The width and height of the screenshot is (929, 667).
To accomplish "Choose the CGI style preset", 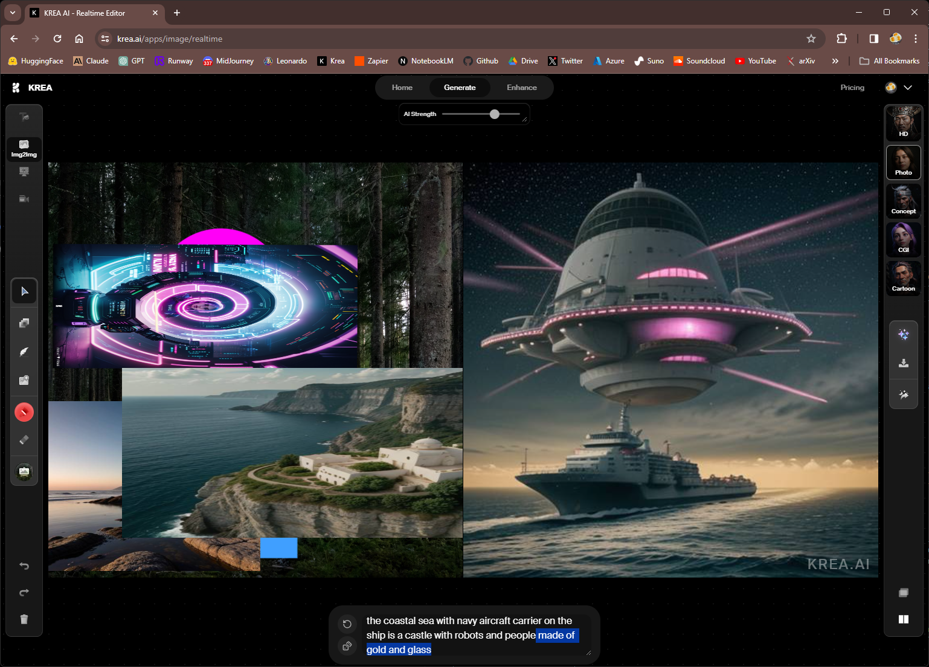I will tap(904, 239).
